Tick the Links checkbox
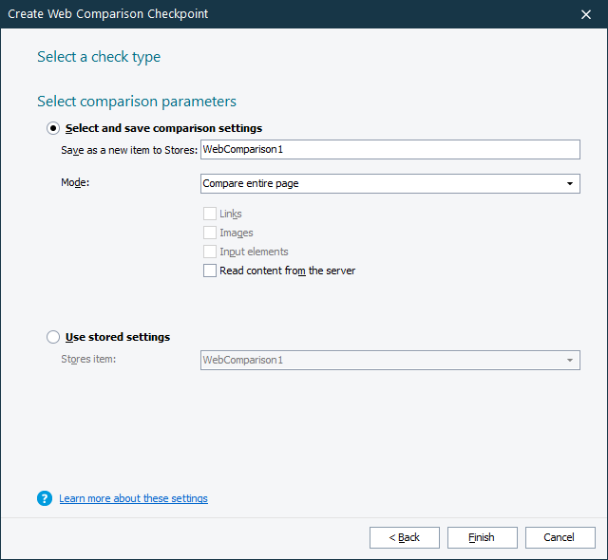Viewport: 608px width, 560px height. [210, 214]
